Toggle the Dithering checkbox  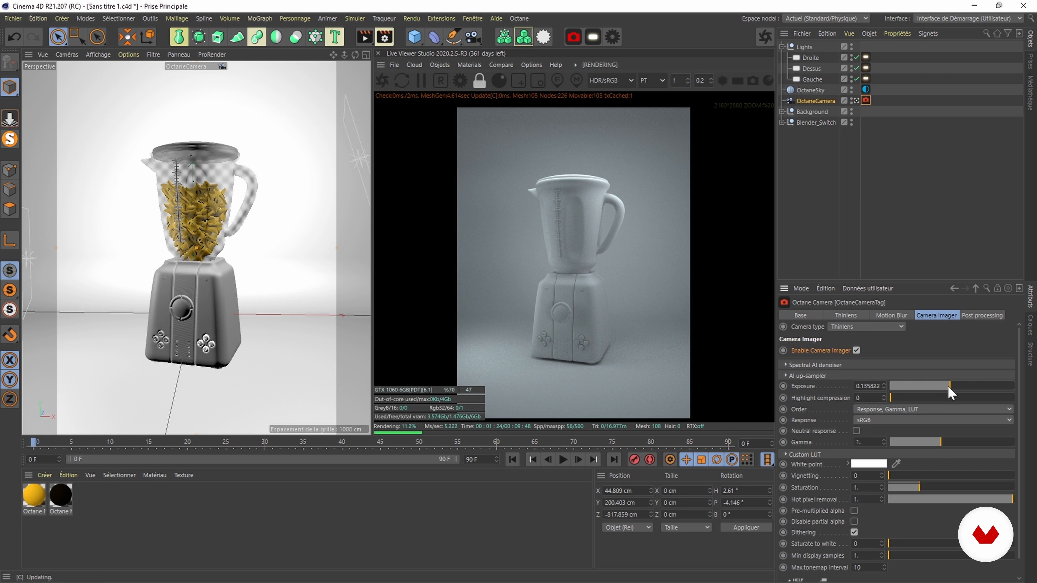(x=854, y=532)
